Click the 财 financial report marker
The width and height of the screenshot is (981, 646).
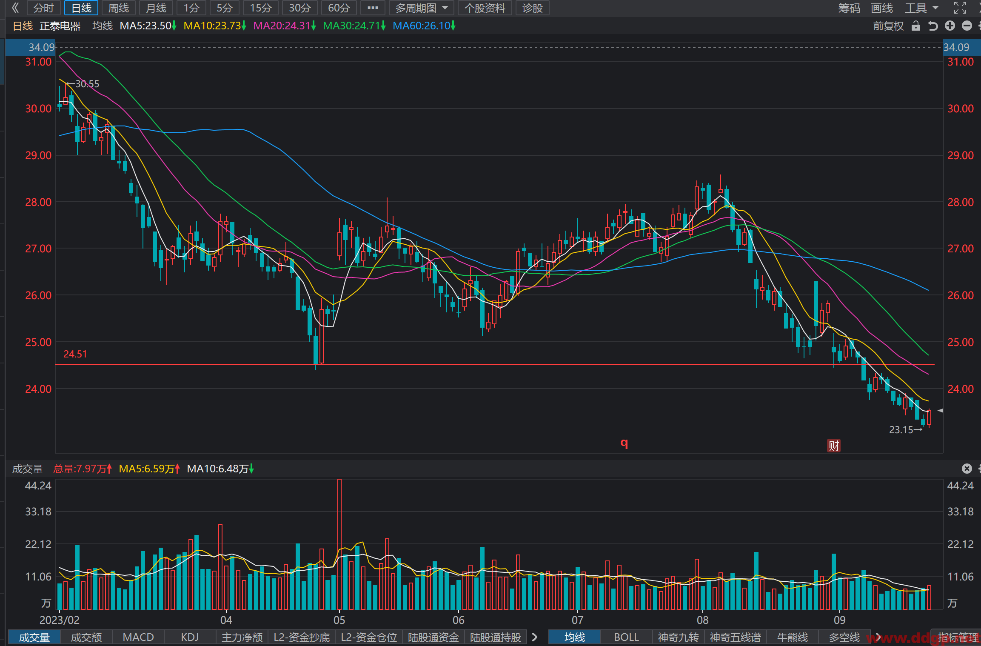834,446
